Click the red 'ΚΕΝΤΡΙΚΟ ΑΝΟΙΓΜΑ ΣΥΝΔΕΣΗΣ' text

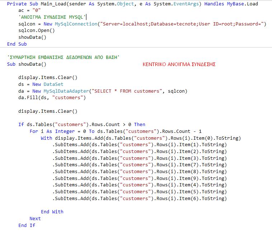pos(179,64)
